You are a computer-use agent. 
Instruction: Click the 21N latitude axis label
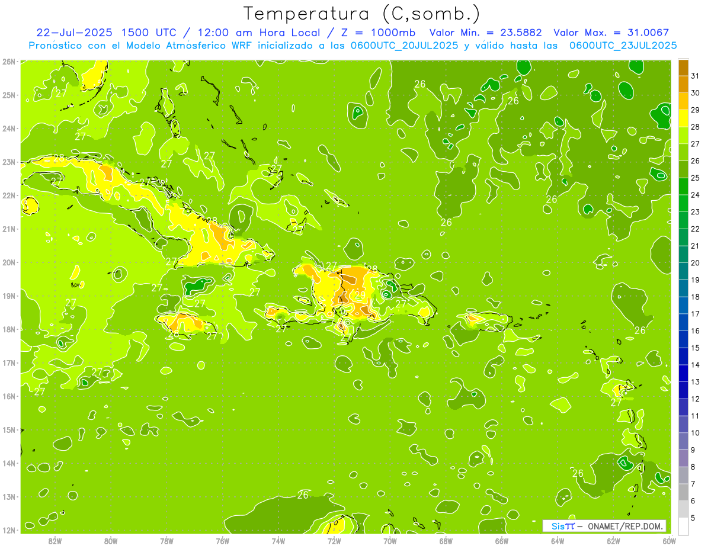[9, 229]
